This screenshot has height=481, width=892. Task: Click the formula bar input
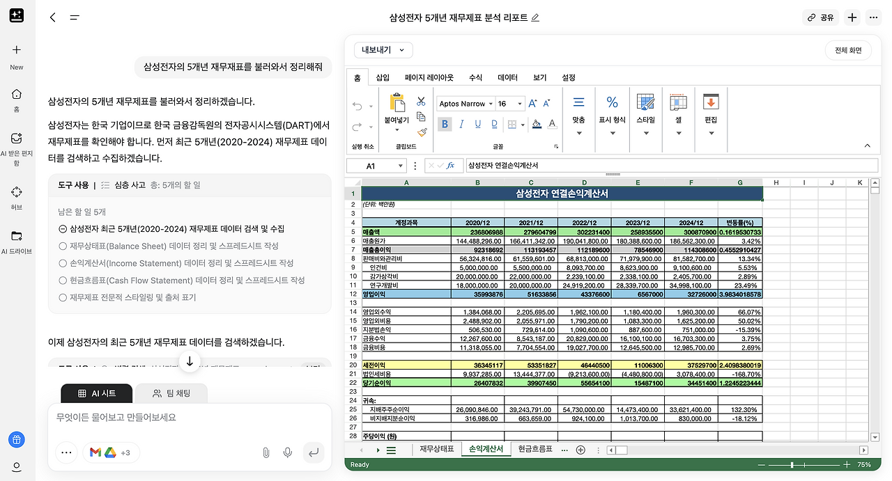(671, 166)
